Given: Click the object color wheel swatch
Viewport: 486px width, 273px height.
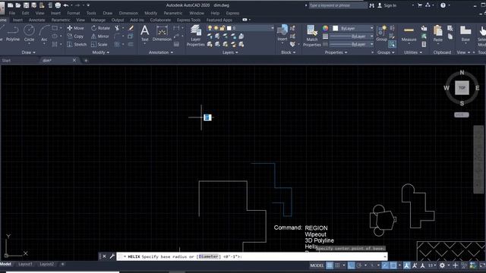Looking at the screenshot, I should [325, 28].
